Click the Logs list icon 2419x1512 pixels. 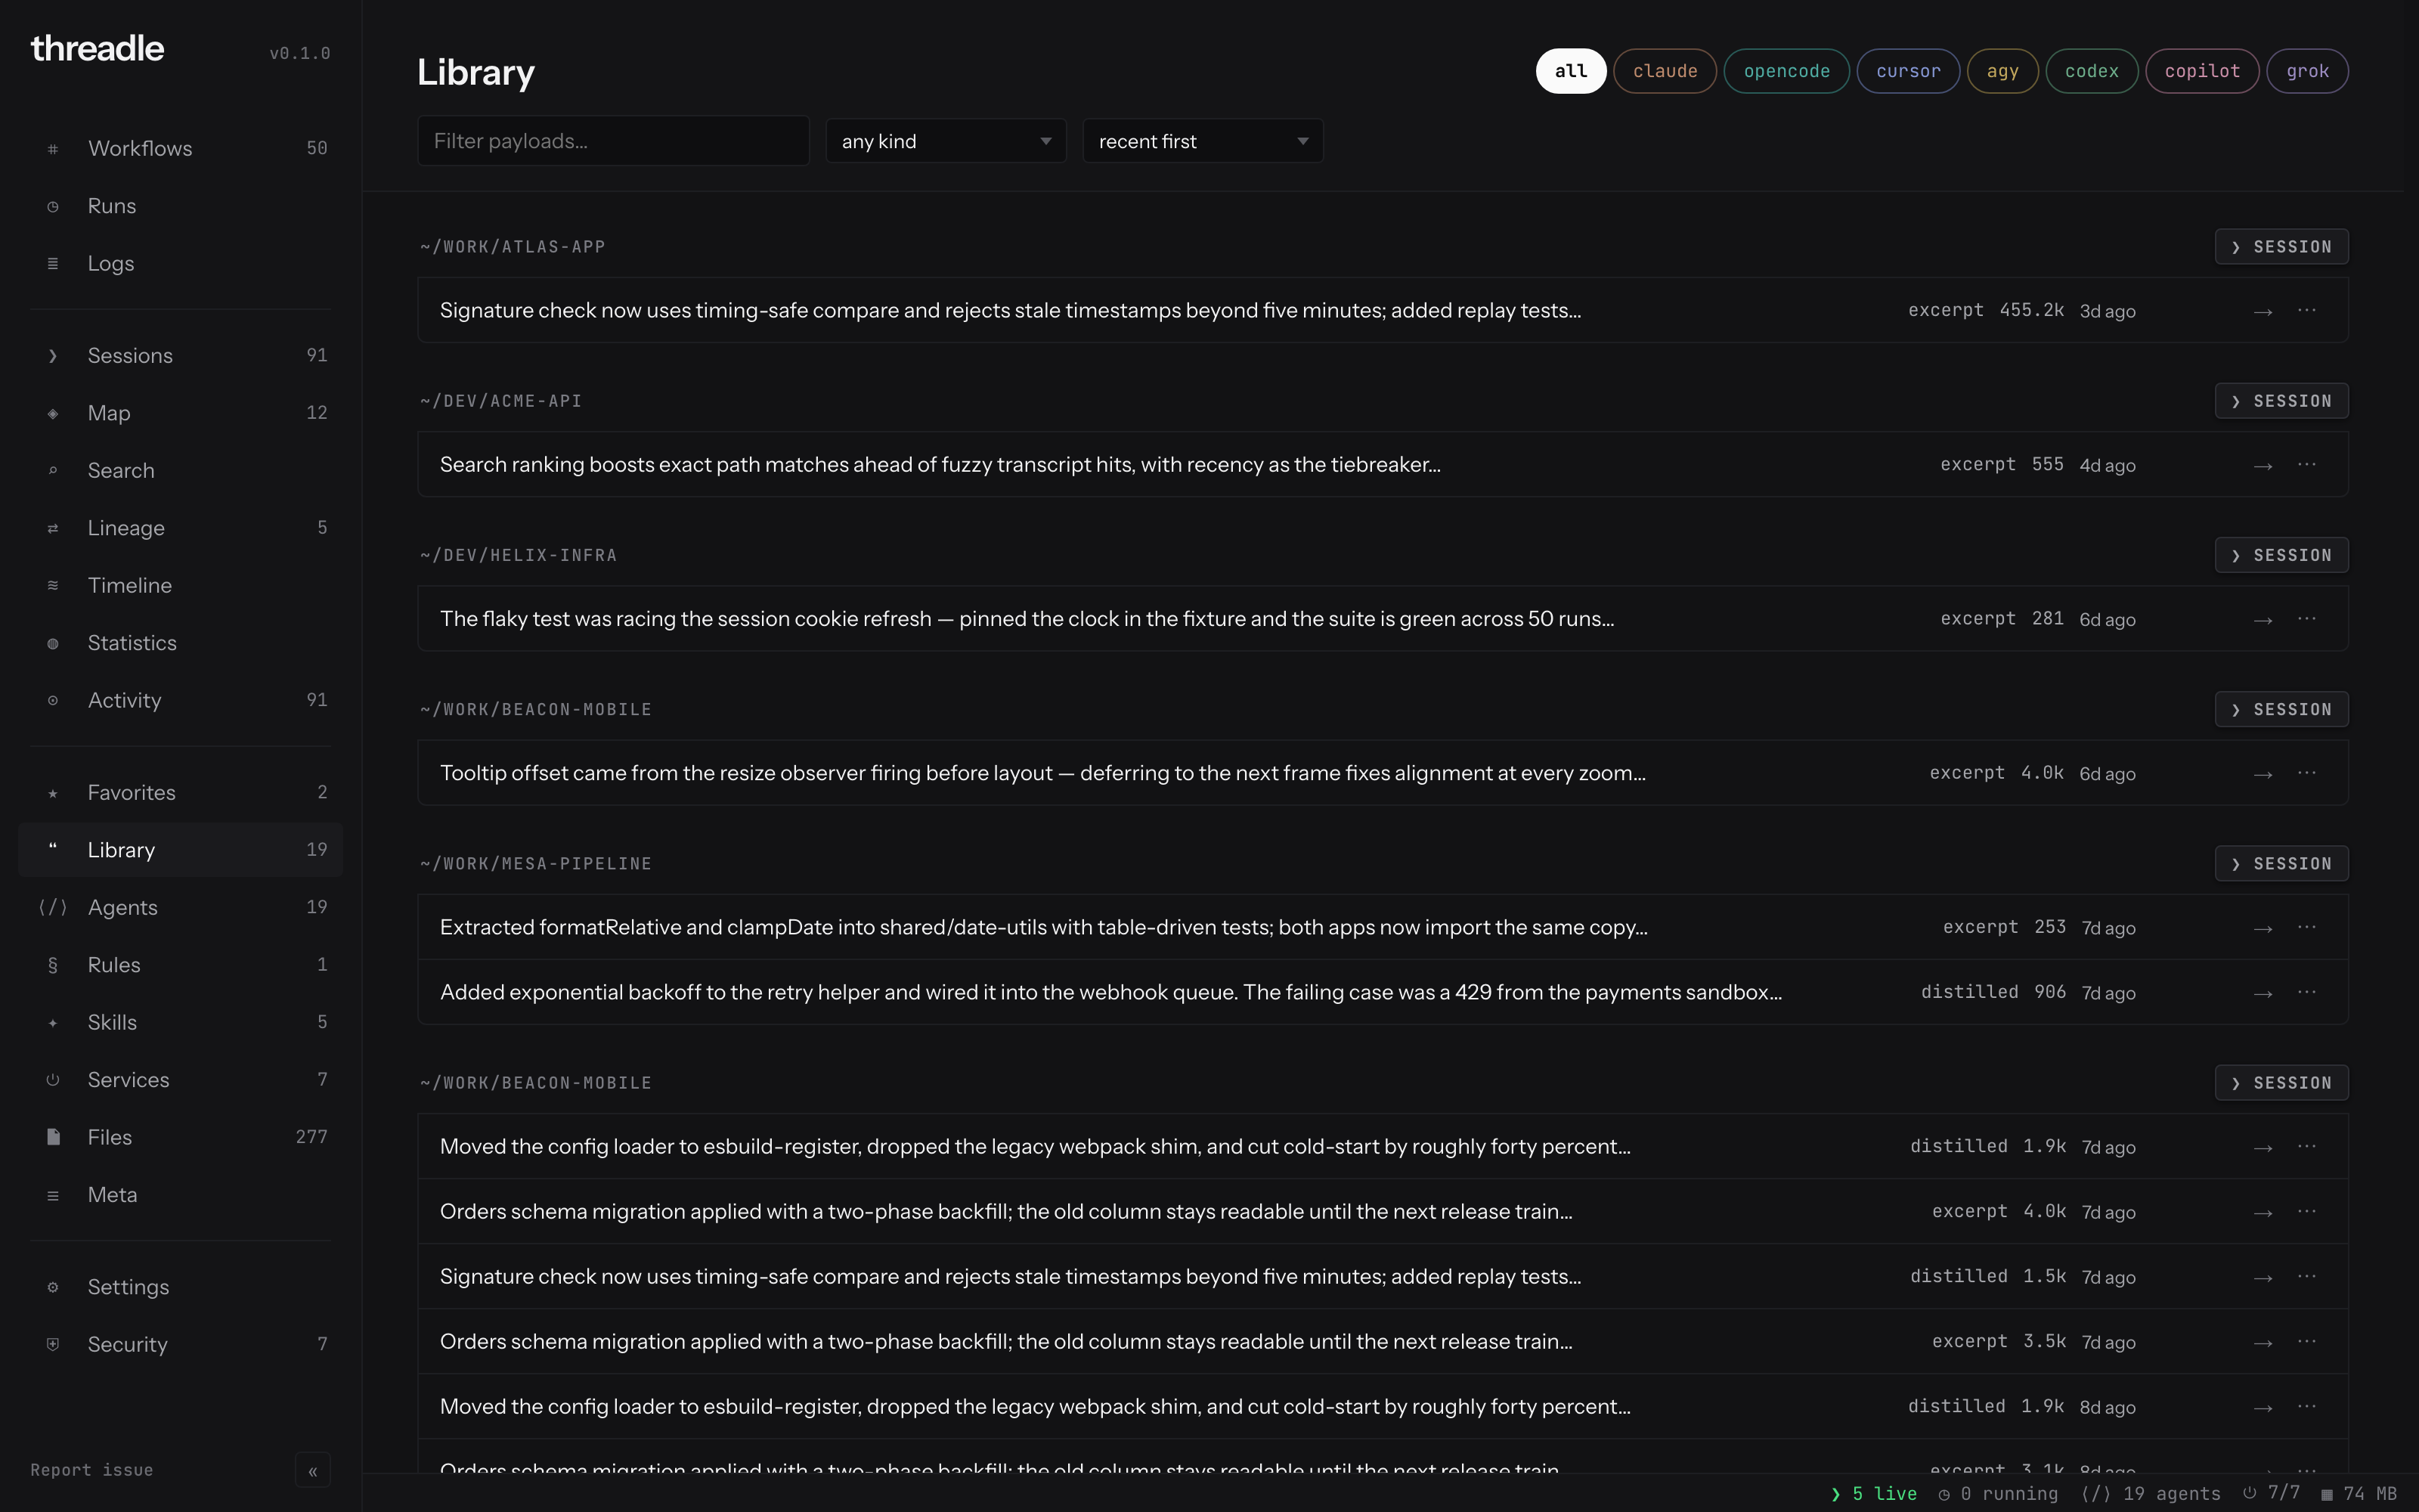click(53, 264)
